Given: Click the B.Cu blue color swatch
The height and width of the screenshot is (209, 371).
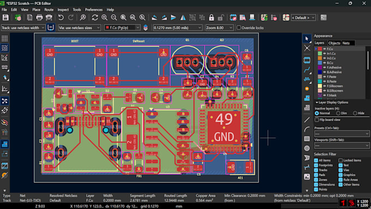Looking at the screenshot, I should [x=320, y=63].
